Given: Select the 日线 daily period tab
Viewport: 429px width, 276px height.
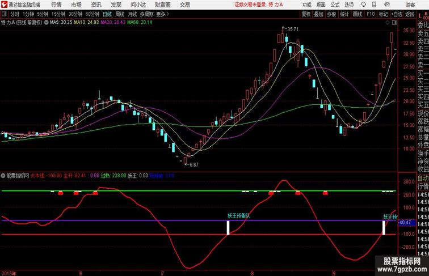Looking at the screenshot, I should (x=107, y=14).
